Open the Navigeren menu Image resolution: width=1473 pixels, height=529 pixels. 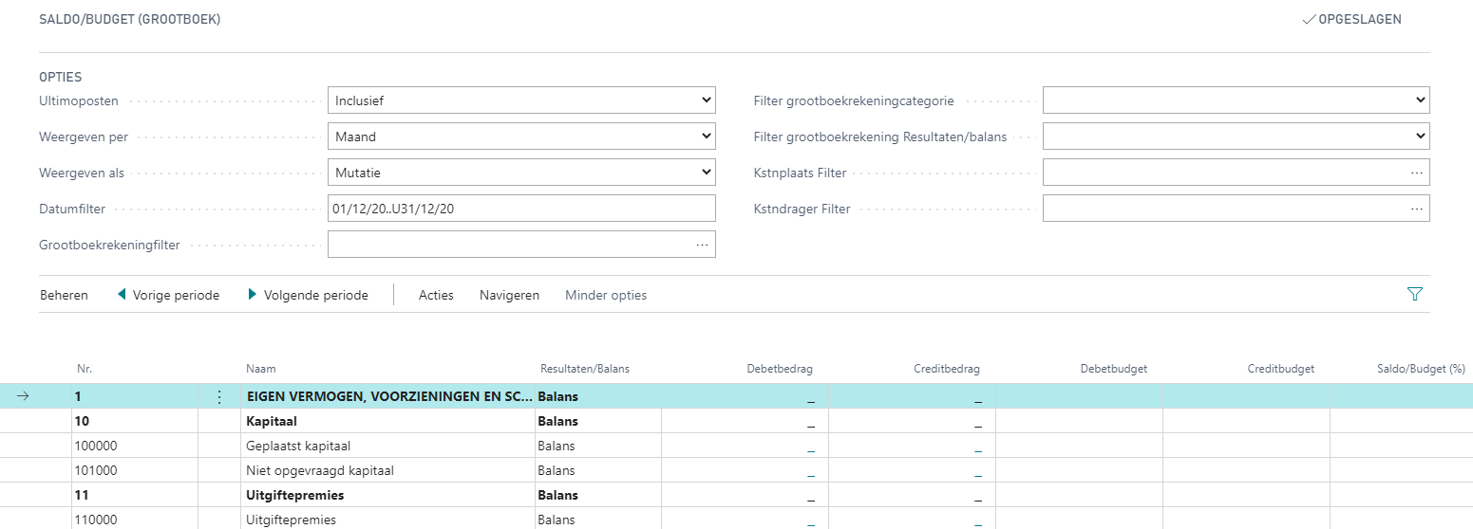[509, 295]
